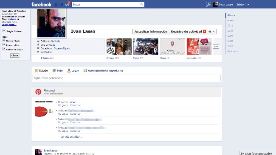Click Ivan Lasso post author name

51,150
